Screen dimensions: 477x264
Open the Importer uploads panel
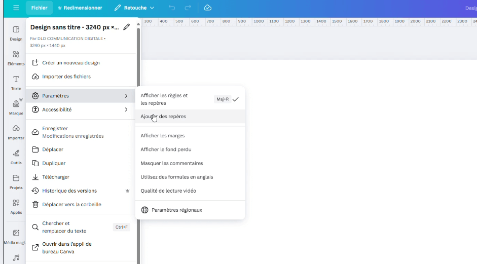[16, 132]
